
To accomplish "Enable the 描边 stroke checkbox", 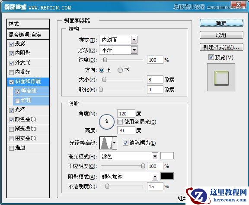I will (x=11, y=148).
